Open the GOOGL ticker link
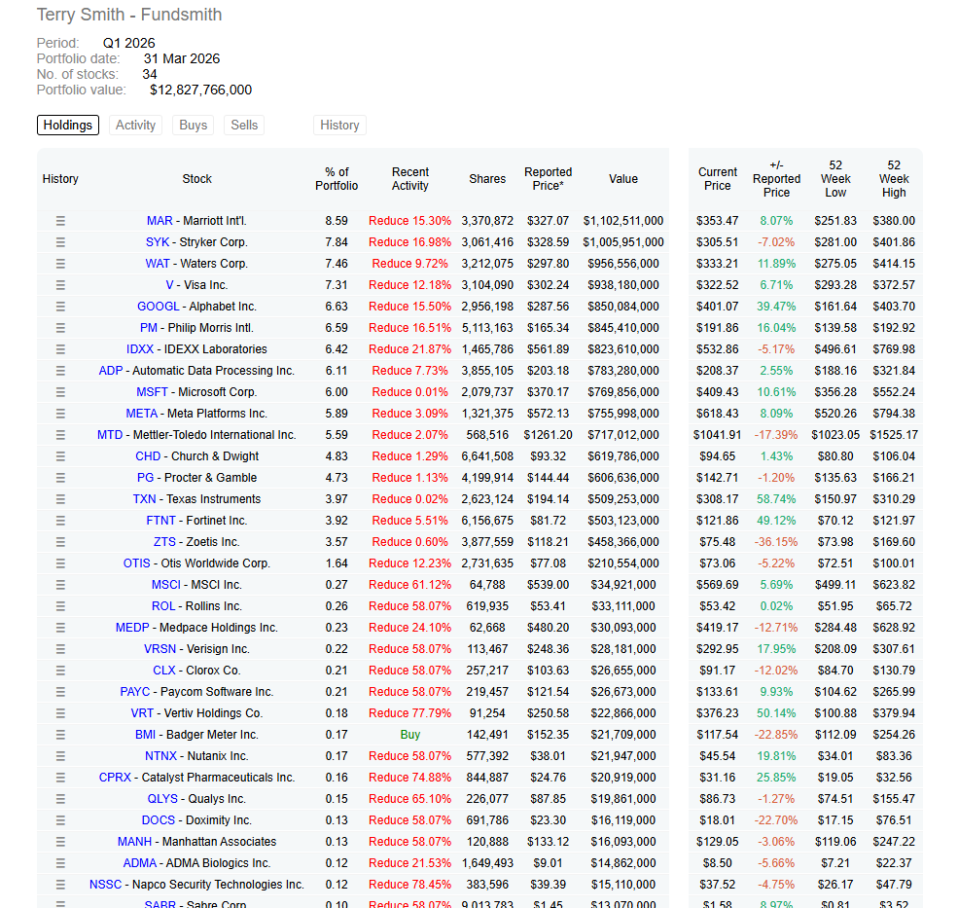The height and width of the screenshot is (908, 958). (x=159, y=307)
